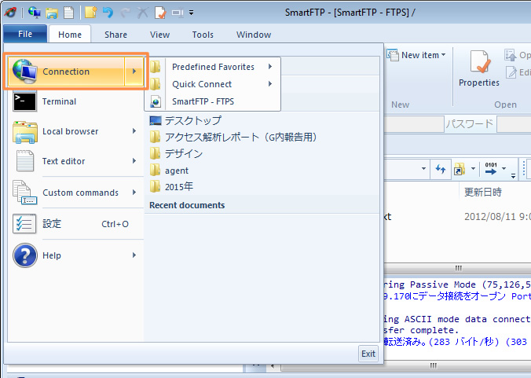
Task: Click the 更新日時 column header
Action: coord(482,192)
